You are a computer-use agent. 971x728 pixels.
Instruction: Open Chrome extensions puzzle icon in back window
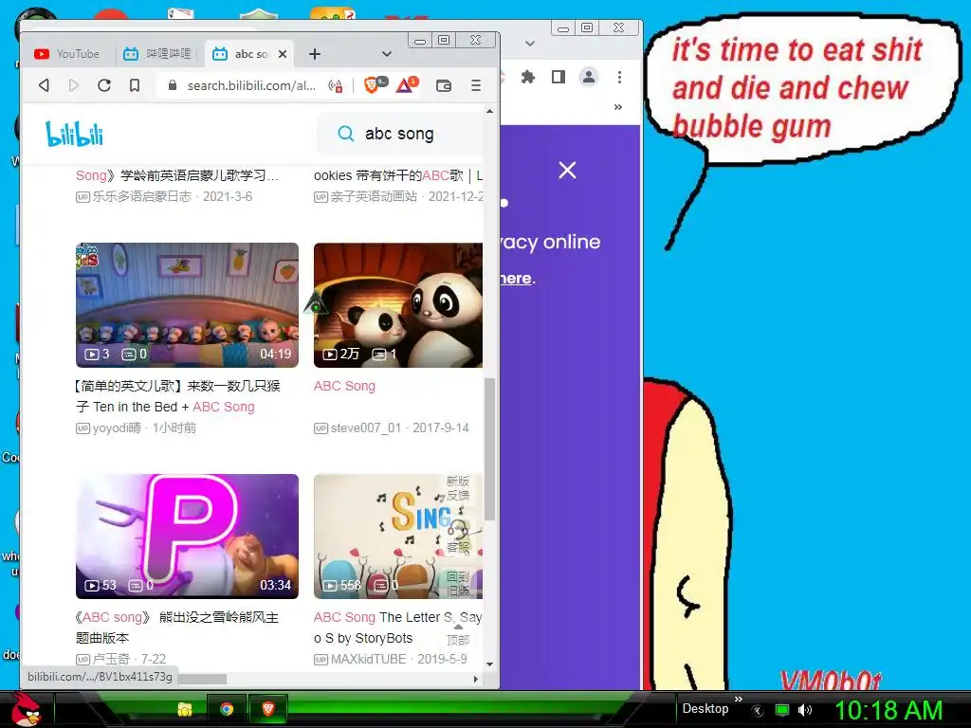(527, 77)
